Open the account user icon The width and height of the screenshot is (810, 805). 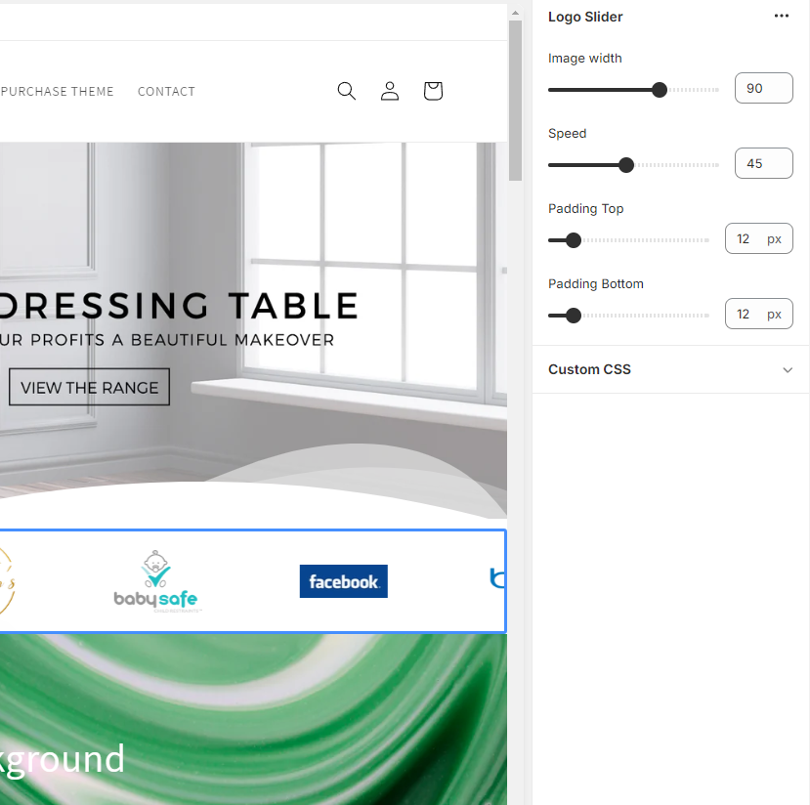coord(390,91)
